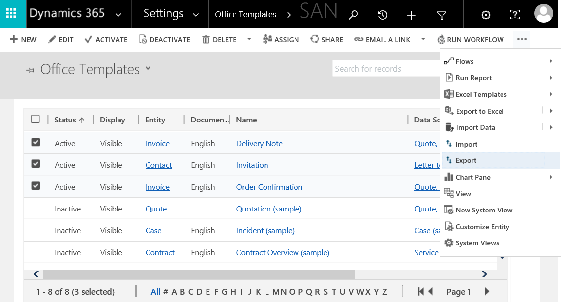Click EDIT pencil command
561x302 pixels.
61,40
